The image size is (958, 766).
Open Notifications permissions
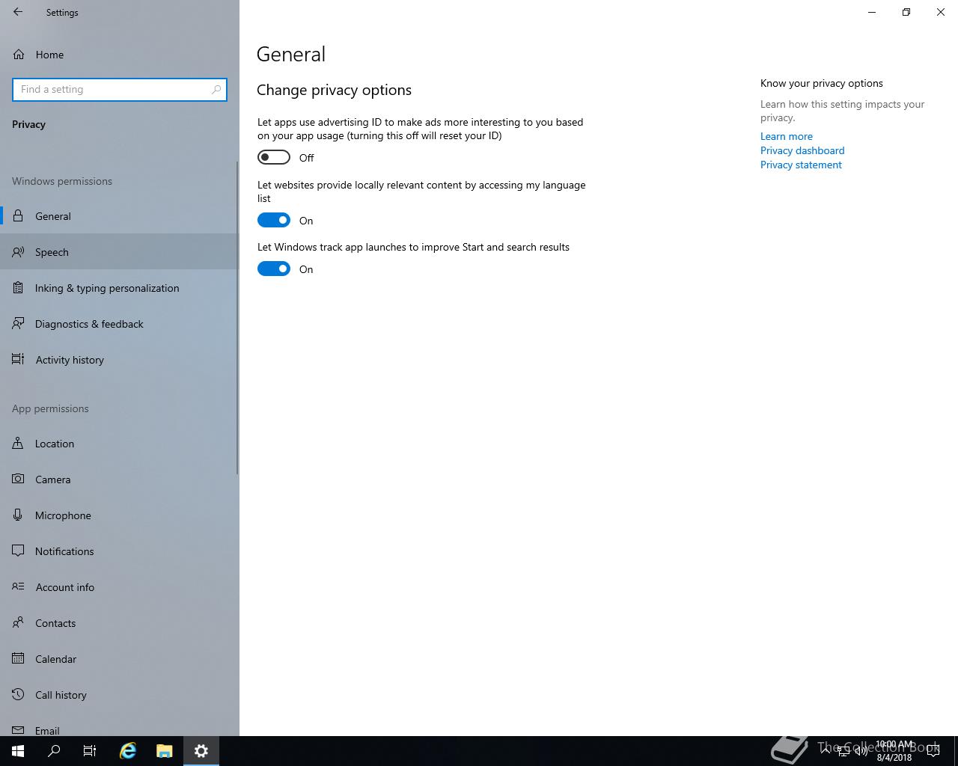pos(120,551)
